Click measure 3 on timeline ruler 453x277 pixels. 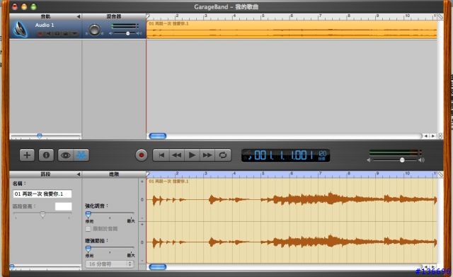[206, 16]
